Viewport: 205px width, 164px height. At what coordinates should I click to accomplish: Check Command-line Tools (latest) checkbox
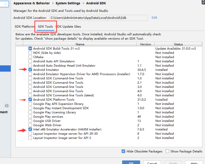[30, 95]
